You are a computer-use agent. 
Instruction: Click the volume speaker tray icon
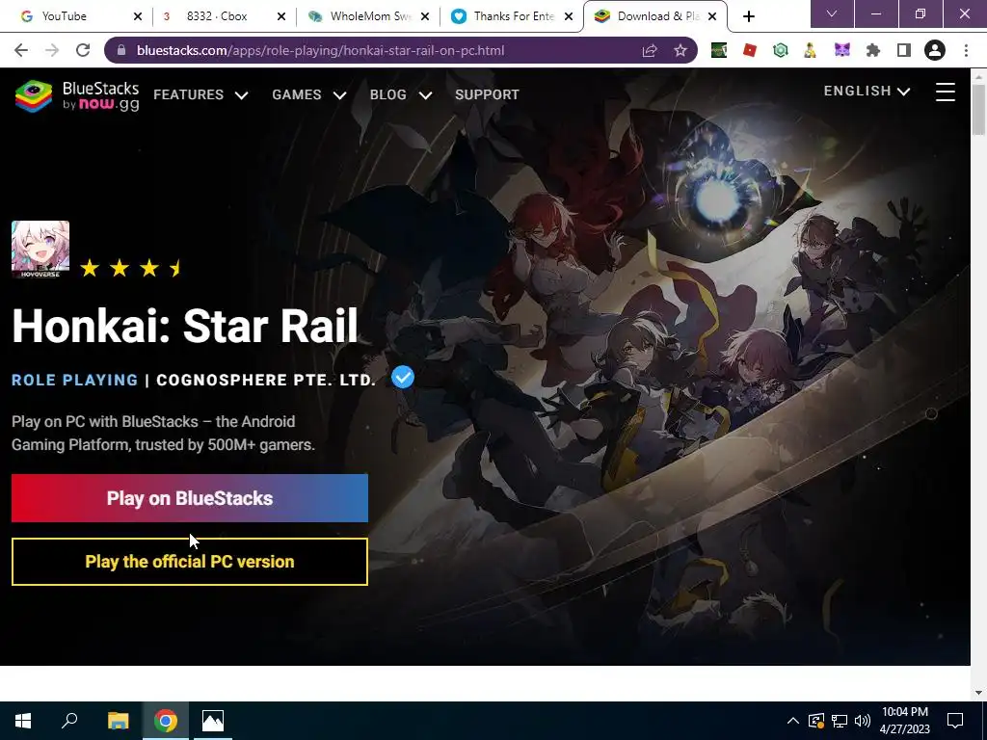pos(863,721)
